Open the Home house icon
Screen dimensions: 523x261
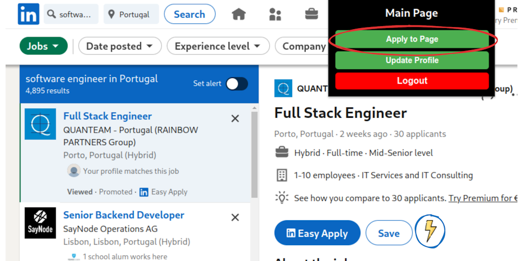click(x=239, y=14)
